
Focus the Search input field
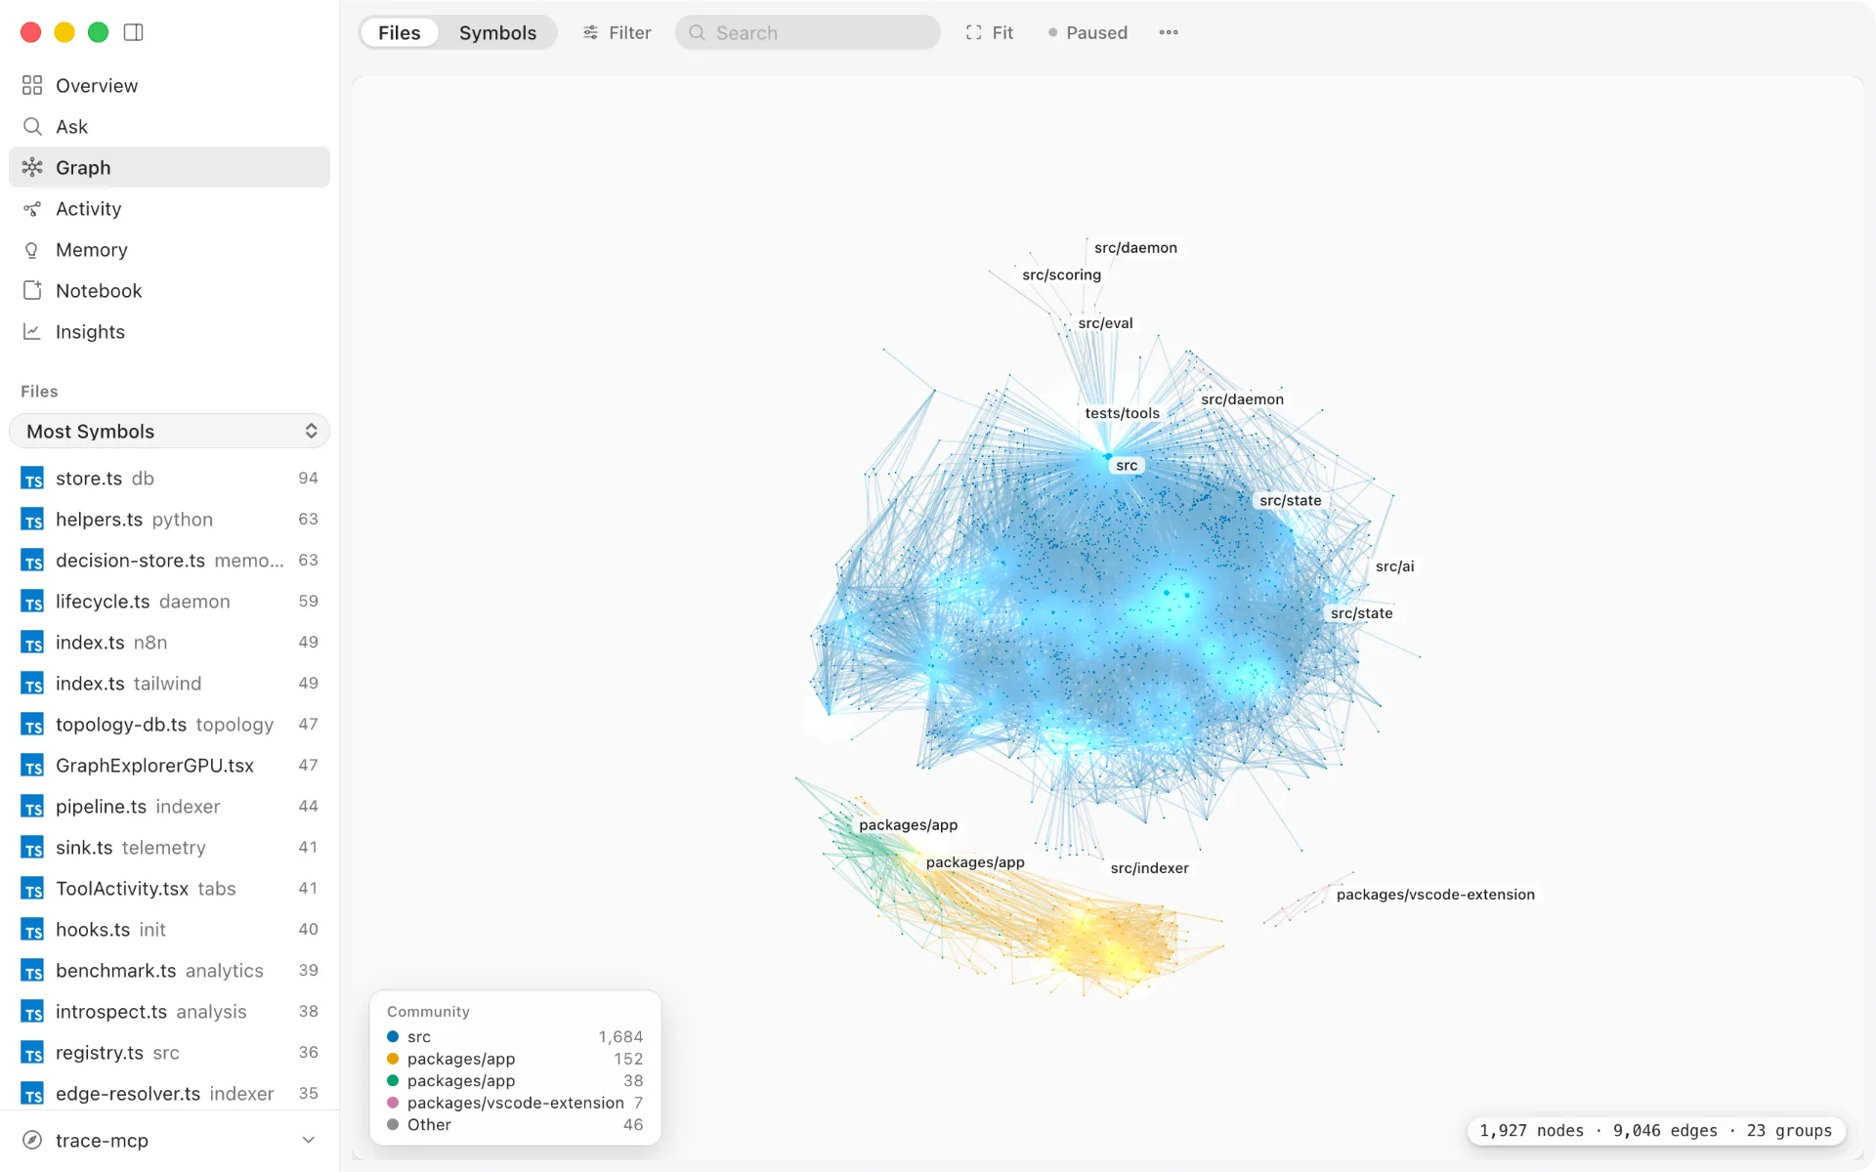click(808, 32)
